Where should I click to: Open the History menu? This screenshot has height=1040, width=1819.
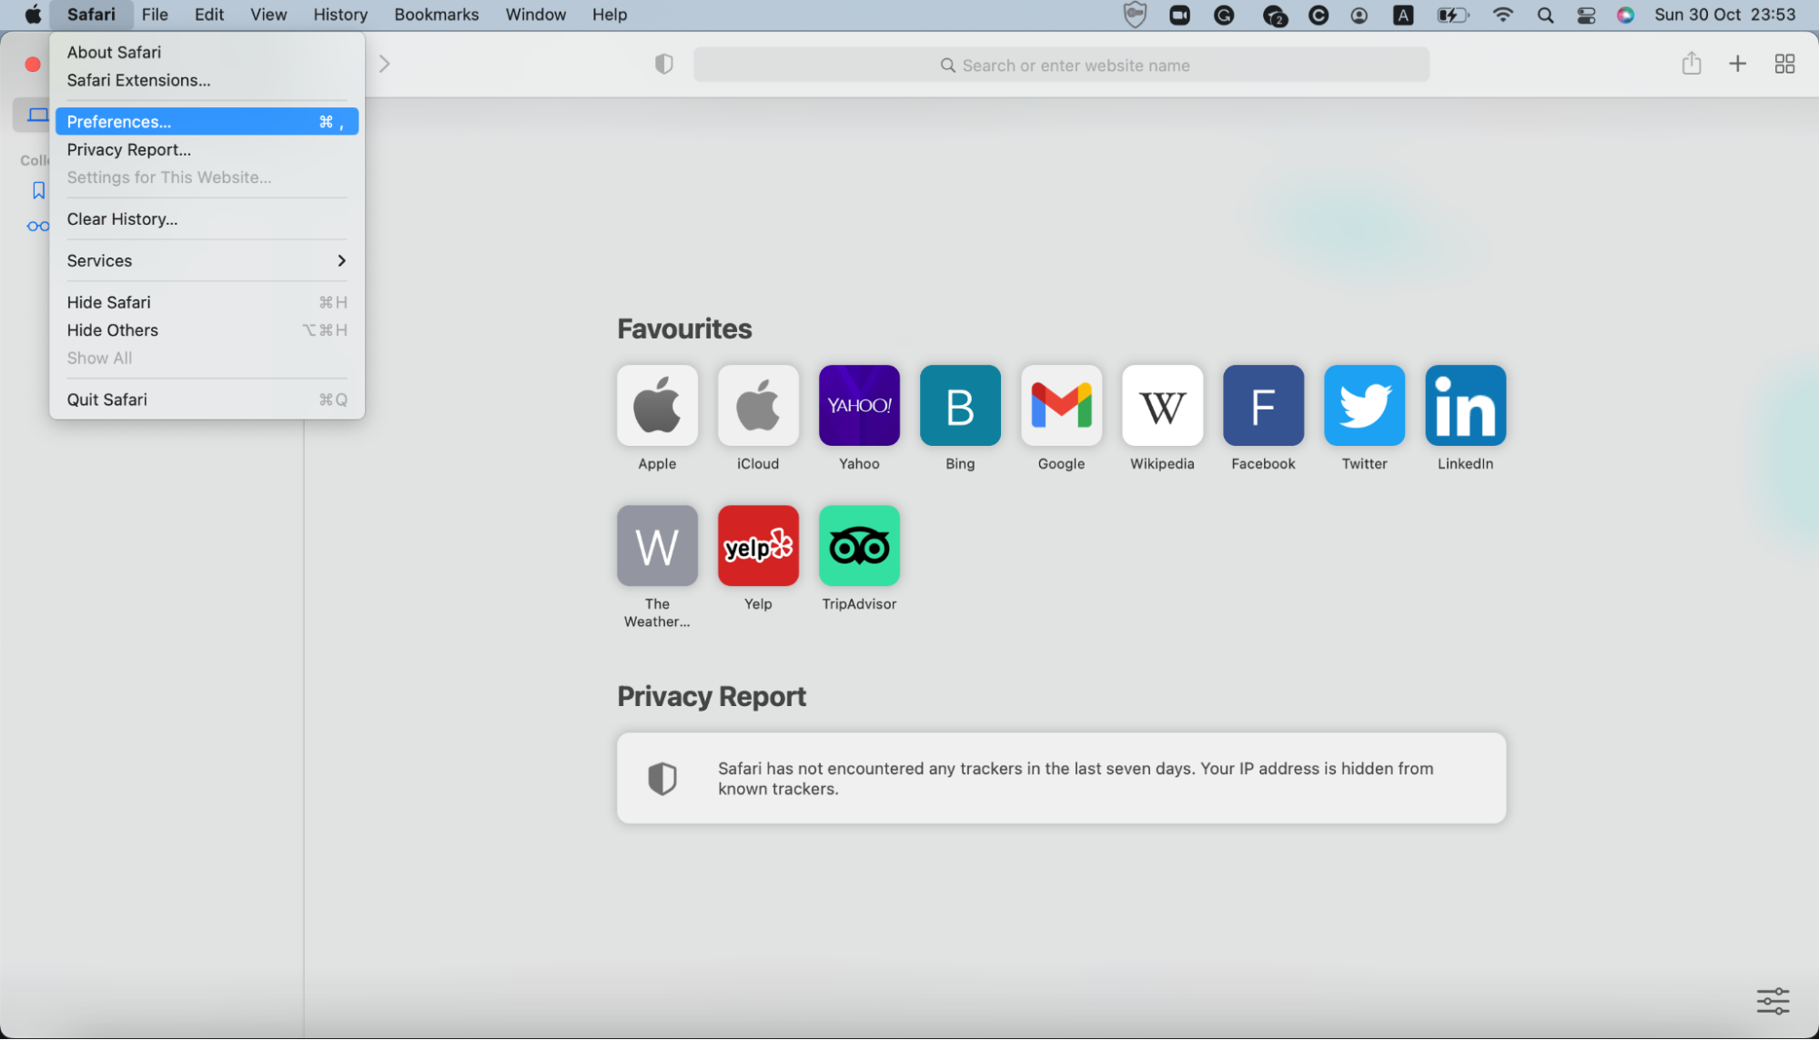click(x=340, y=15)
